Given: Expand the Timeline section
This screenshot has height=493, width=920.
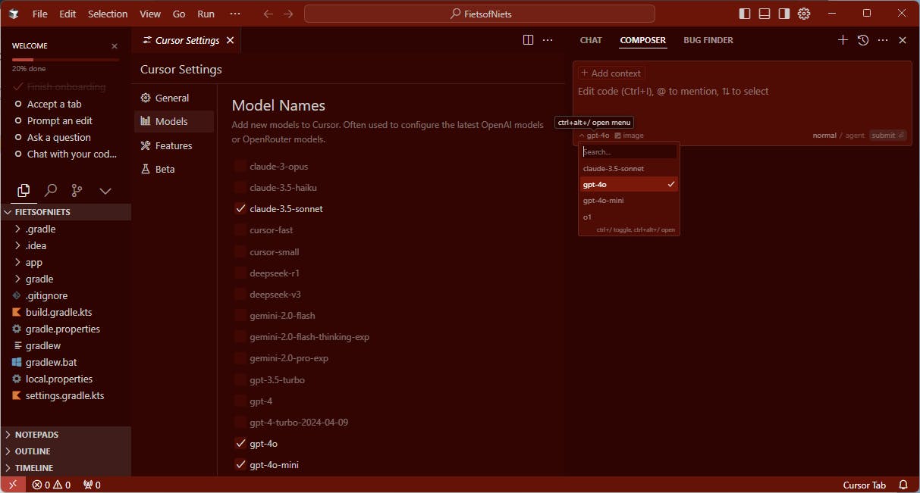Looking at the screenshot, I should coord(65,468).
